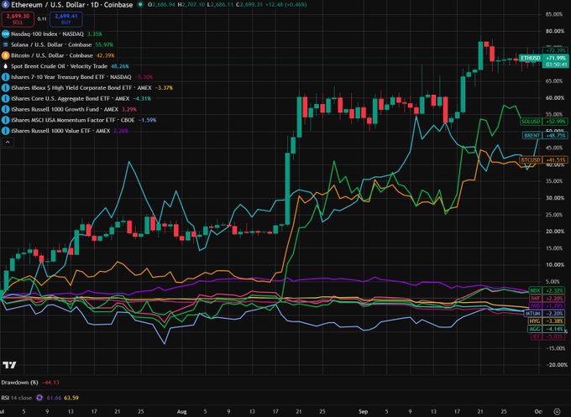
Task: Click the SELL 2,699.30 button
Action: click(x=18, y=19)
